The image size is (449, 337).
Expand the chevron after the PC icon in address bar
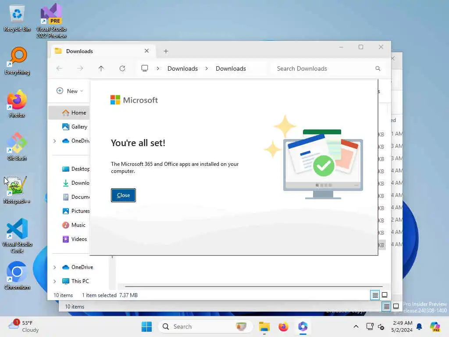click(158, 68)
